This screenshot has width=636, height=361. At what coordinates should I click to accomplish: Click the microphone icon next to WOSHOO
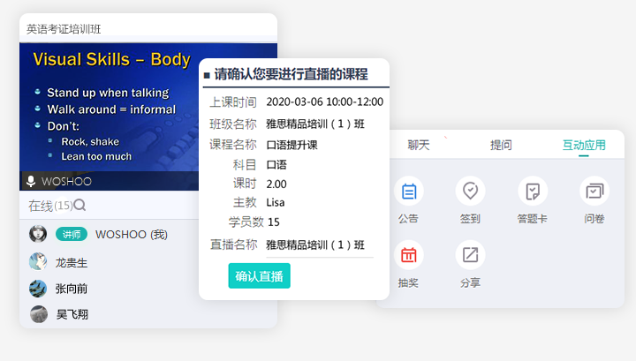(31, 181)
